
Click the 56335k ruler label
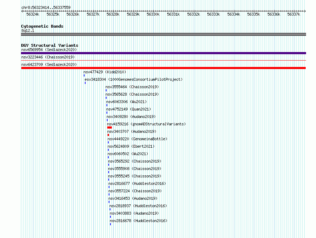(254, 14)
